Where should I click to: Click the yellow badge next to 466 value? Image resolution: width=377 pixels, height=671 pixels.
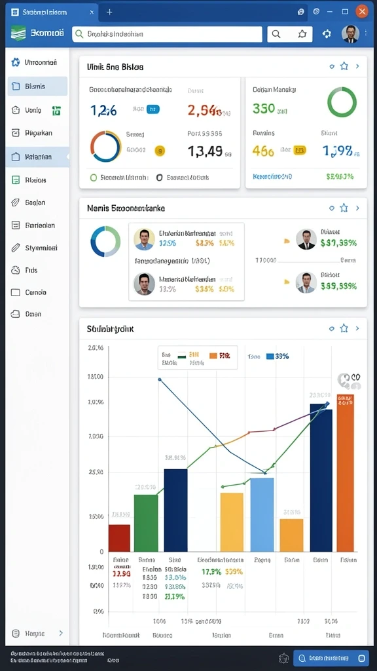300,150
